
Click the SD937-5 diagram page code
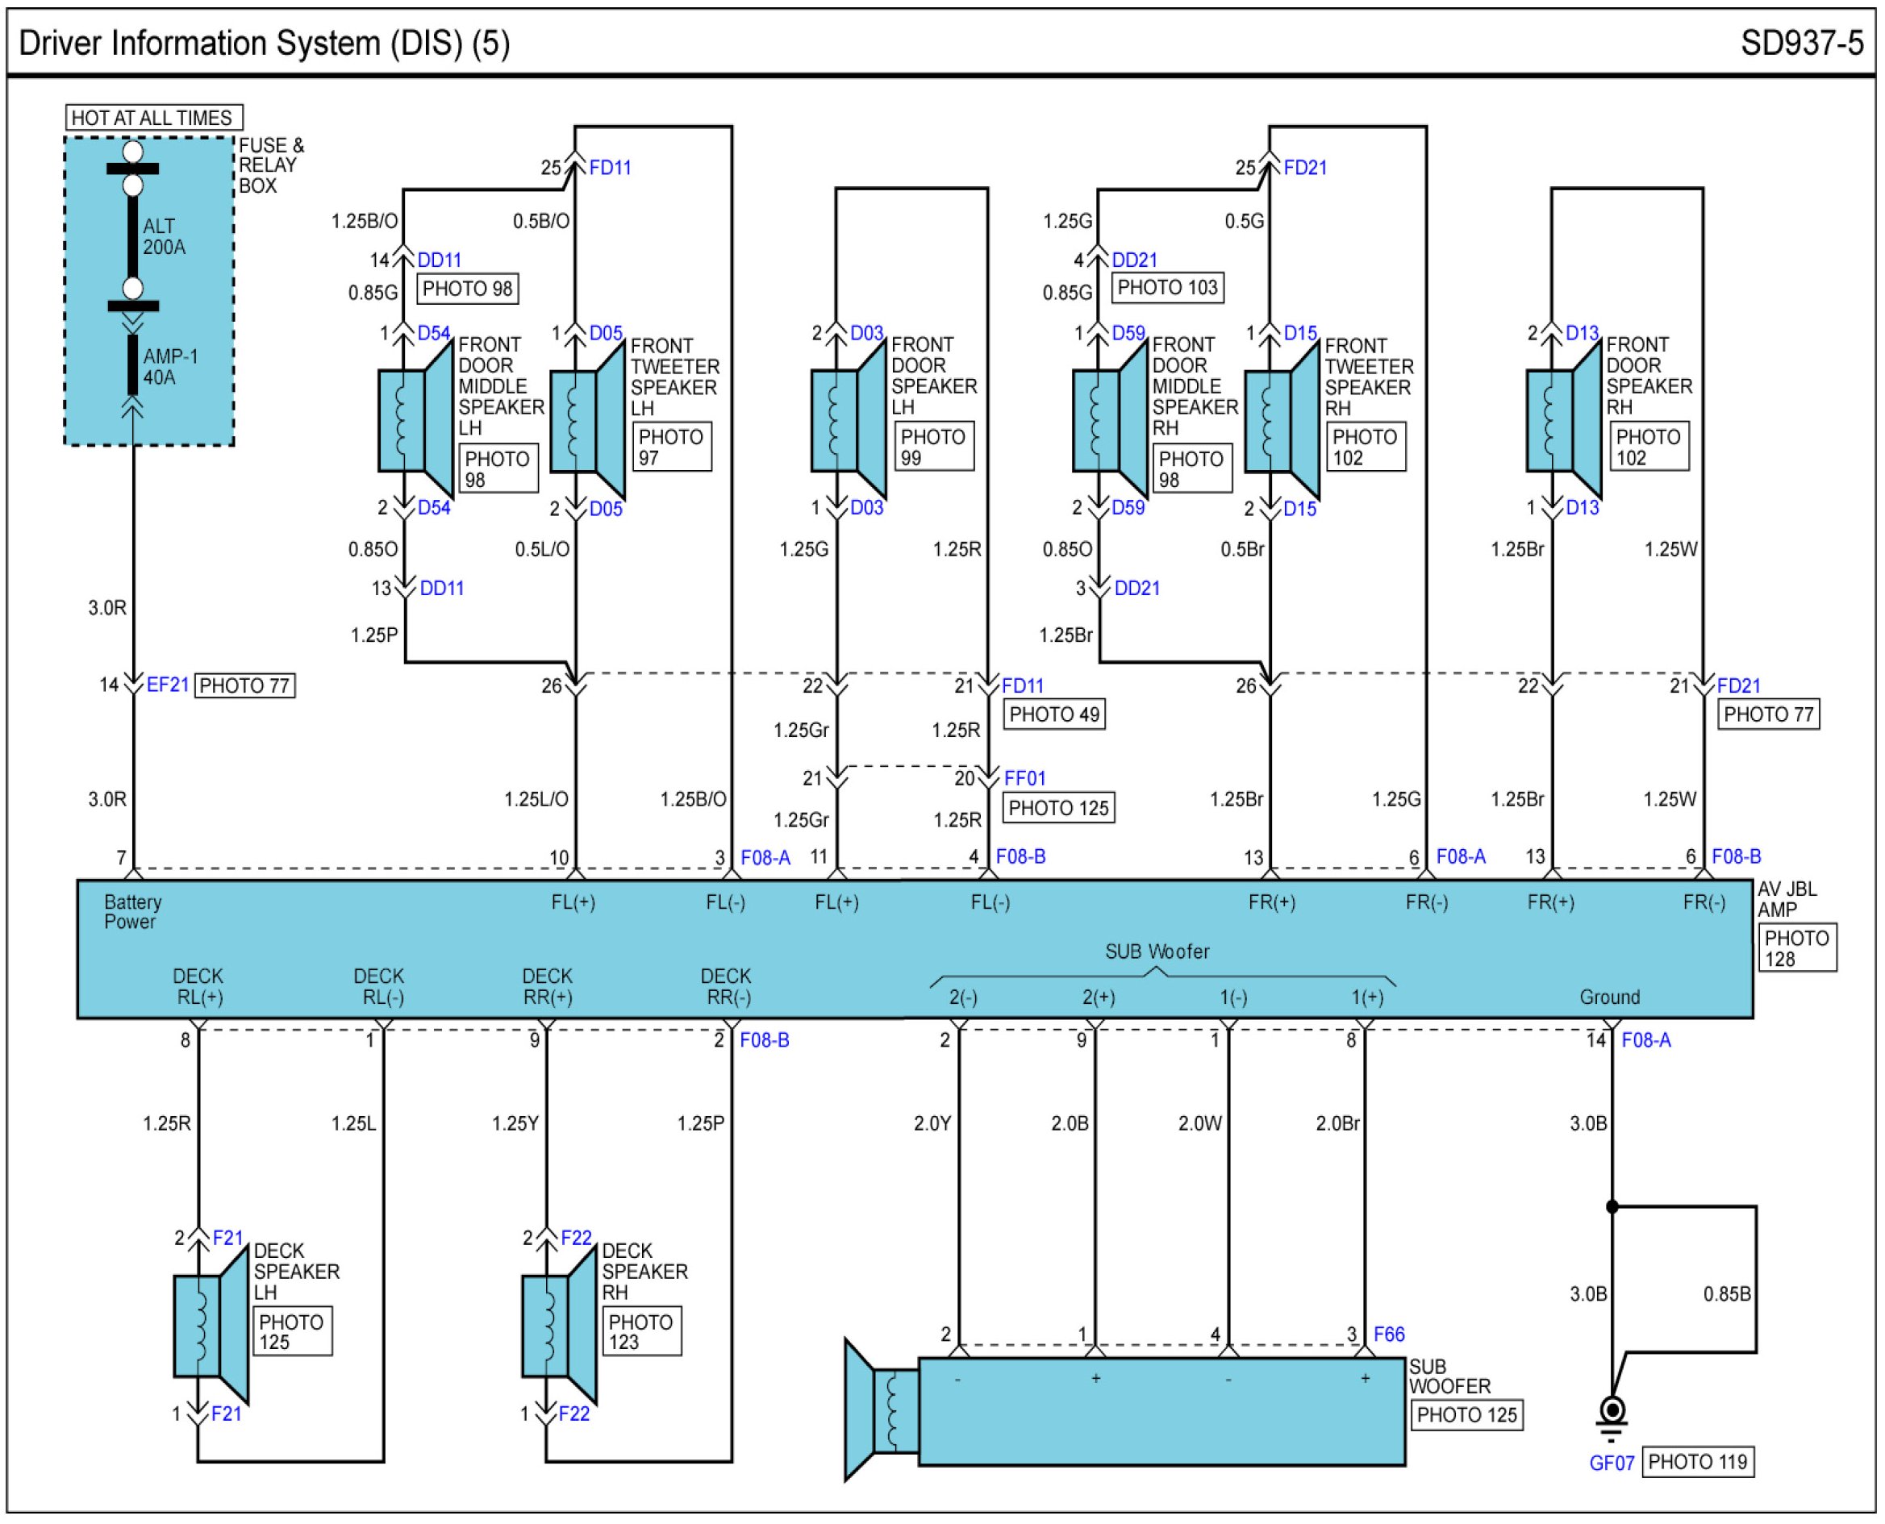click(1802, 43)
